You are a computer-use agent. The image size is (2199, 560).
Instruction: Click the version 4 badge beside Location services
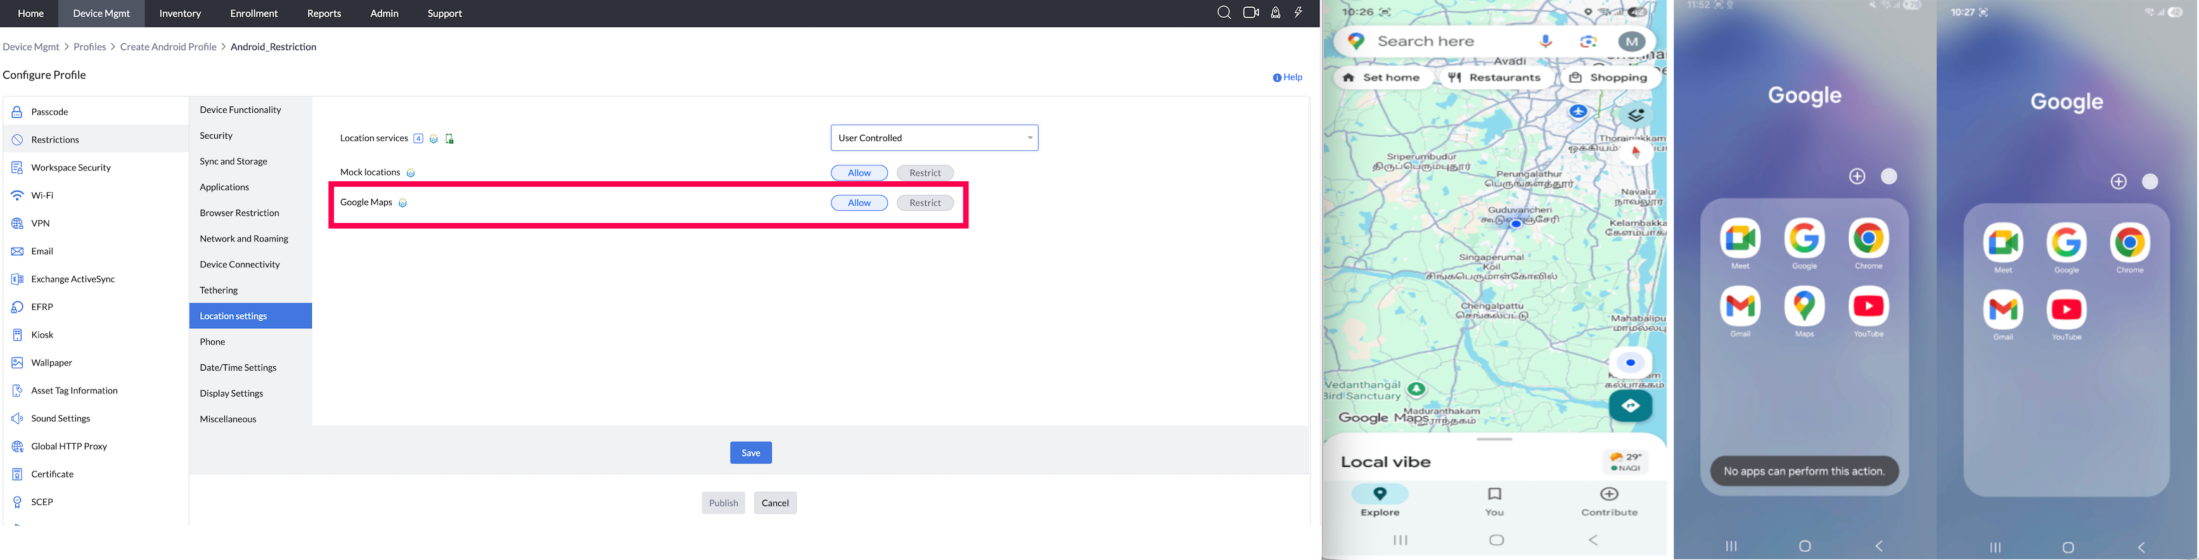click(x=418, y=138)
